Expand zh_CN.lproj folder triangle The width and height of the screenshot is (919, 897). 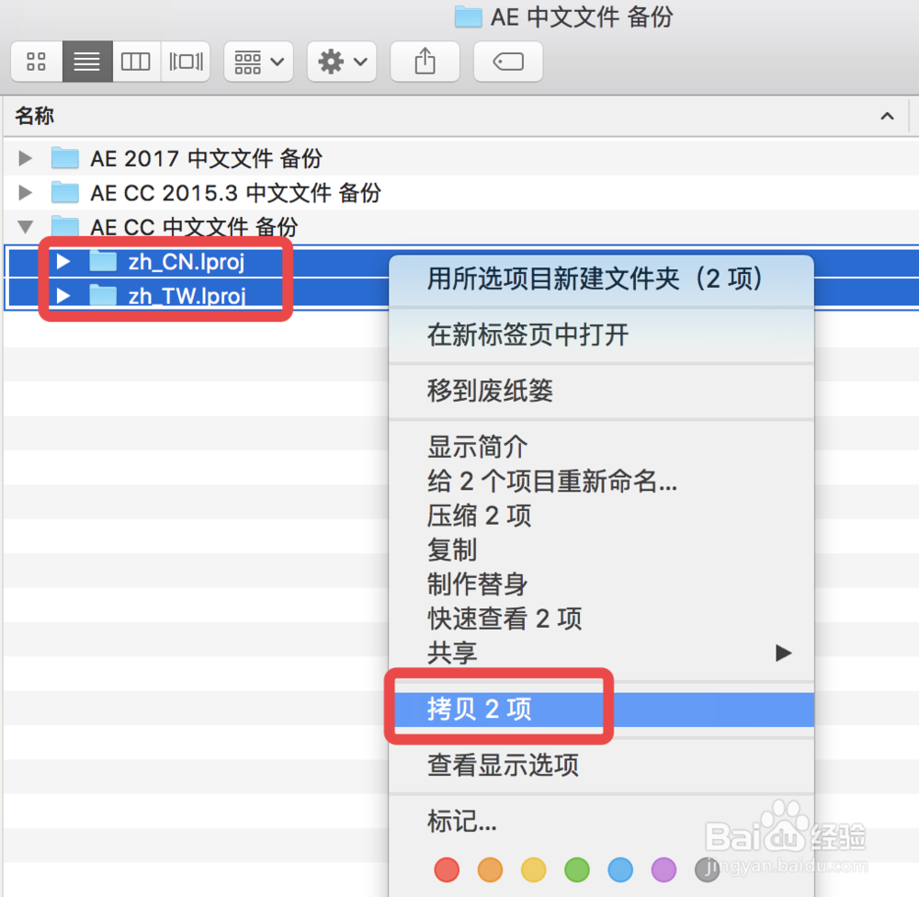pos(63,262)
